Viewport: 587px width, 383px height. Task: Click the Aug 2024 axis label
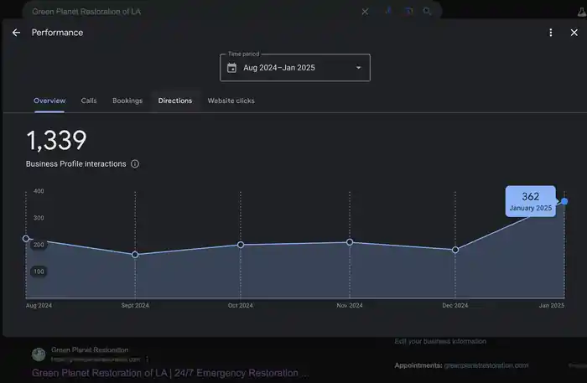[39, 306]
